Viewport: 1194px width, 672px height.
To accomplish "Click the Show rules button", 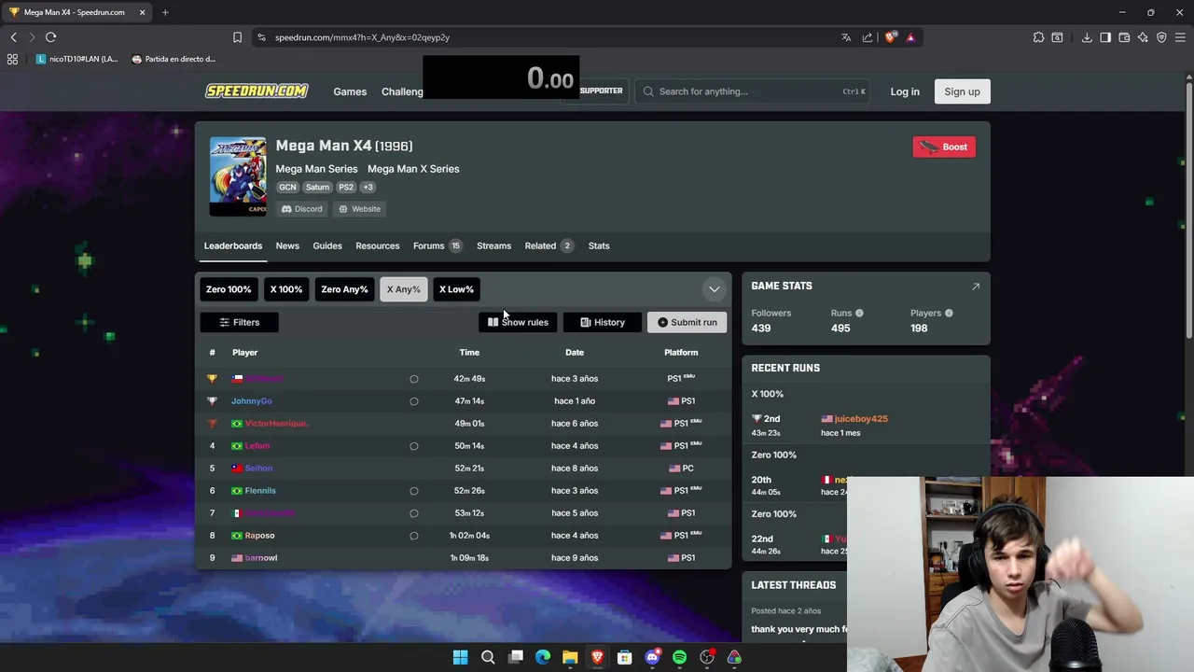I will tap(518, 322).
